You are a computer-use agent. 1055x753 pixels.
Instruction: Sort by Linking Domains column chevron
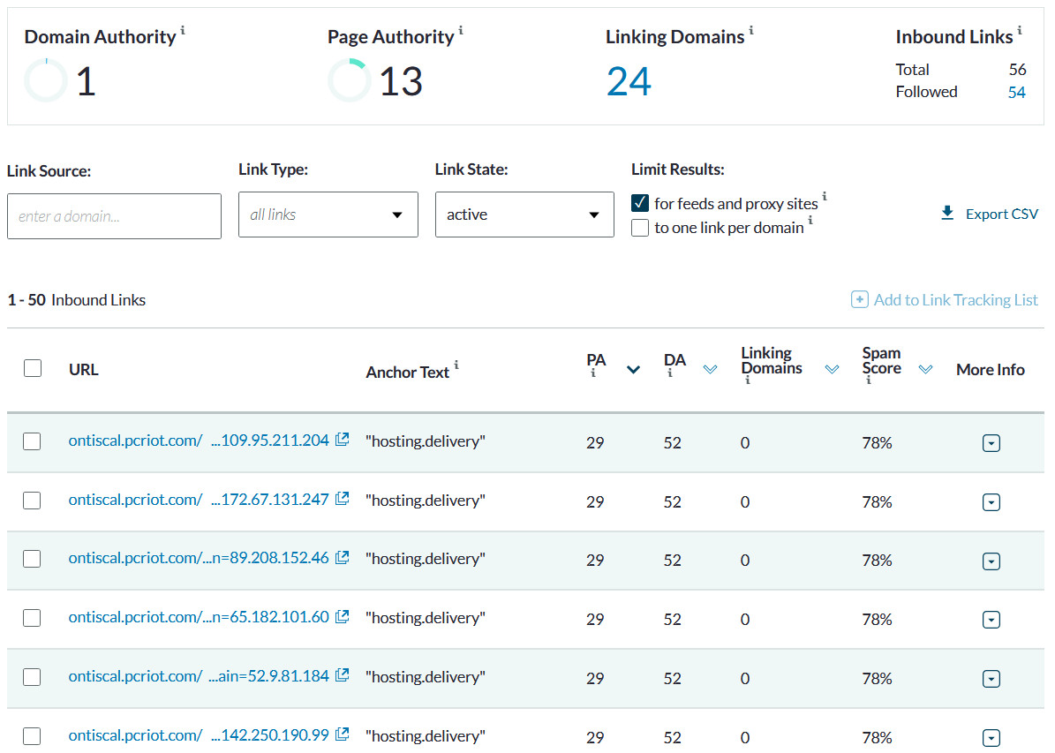point(833,369)
